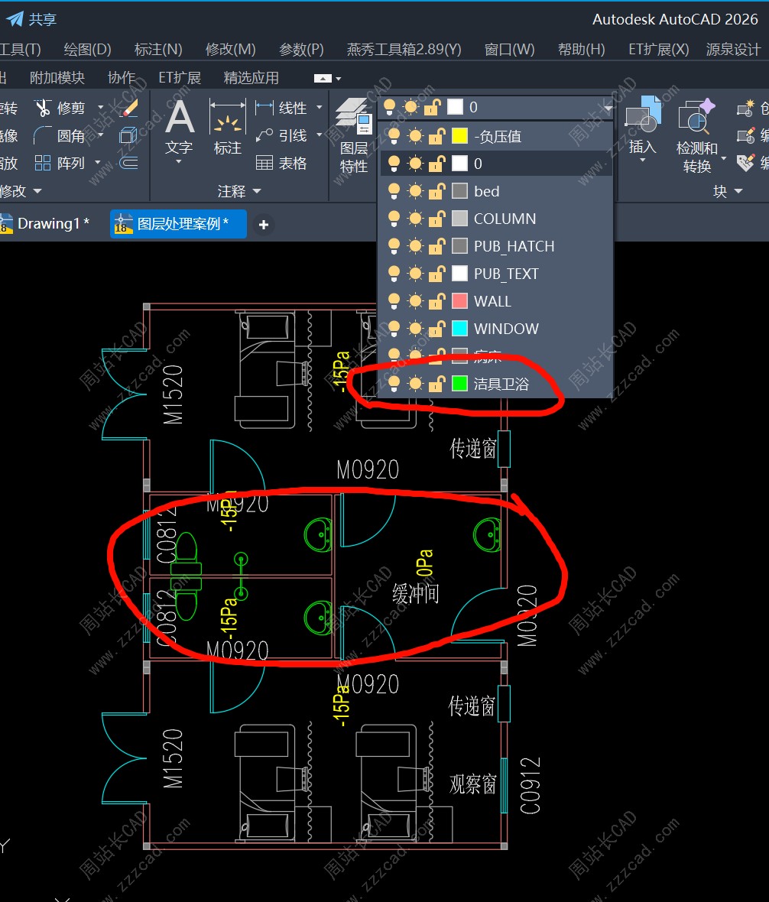
Task: Click the new drawing tab plus button
Action: [x=264, y=225]
